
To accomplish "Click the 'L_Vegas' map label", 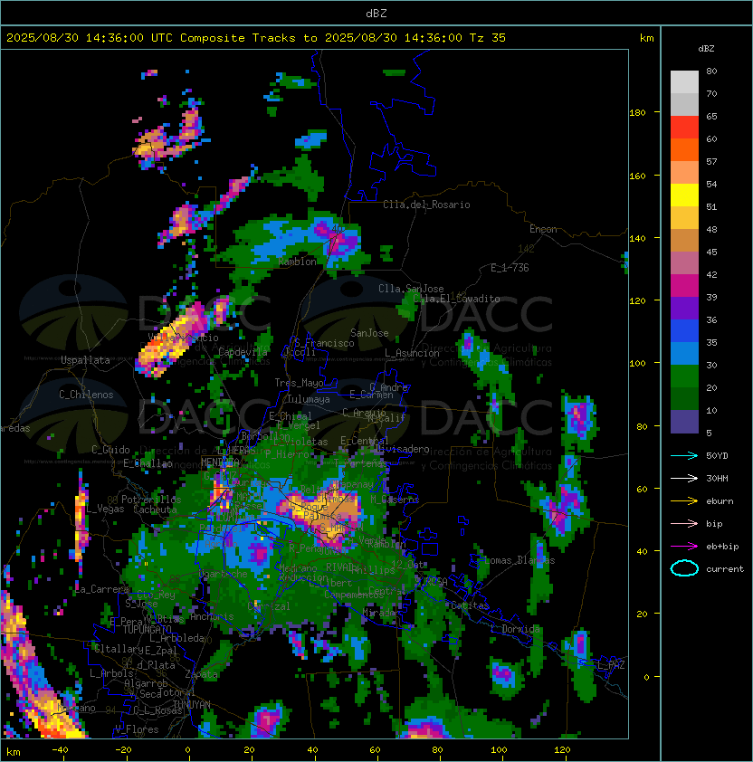I will [105, 509].
